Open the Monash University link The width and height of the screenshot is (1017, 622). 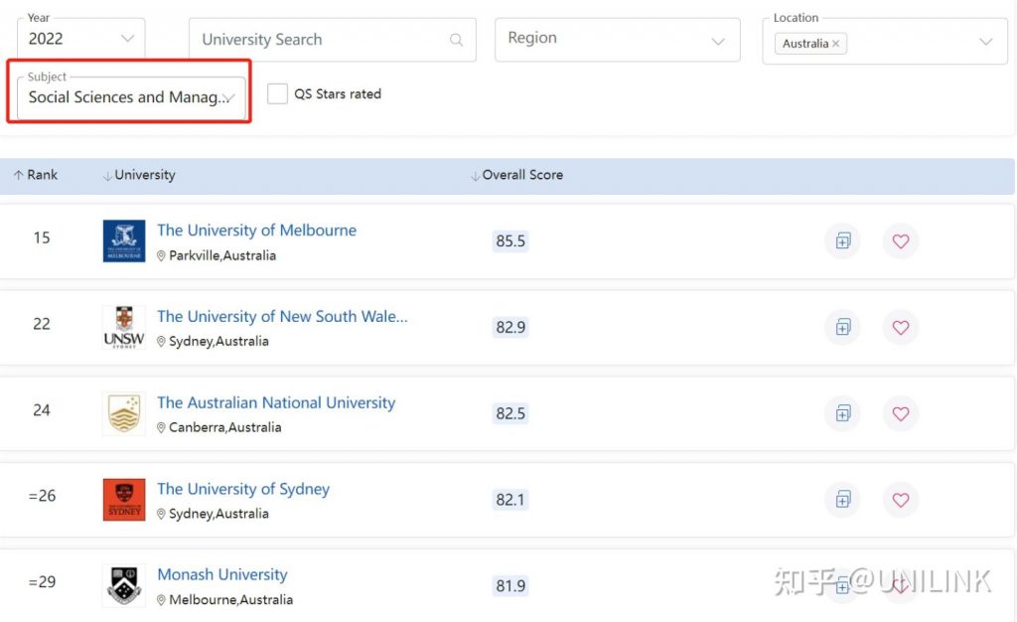coord(222,574)
